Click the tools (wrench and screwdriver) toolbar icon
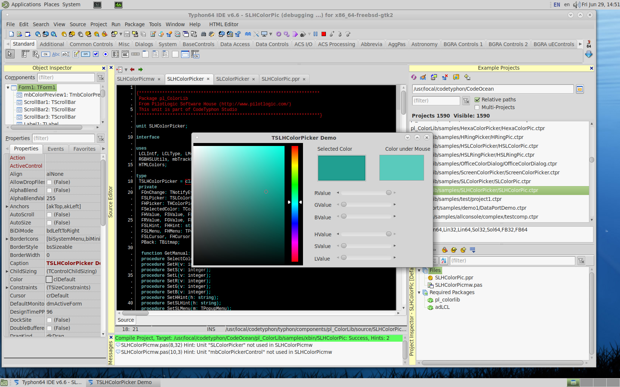The width and height of the screenshot is (620, 387). point(256,34)
